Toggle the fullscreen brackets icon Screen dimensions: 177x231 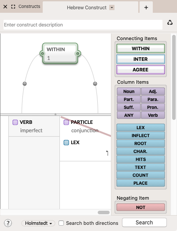pyautogui.click(x=13, y=7)
